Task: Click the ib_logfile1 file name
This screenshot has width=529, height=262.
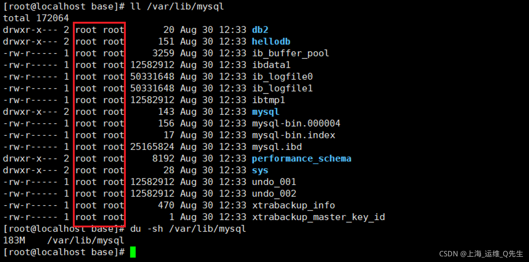Action: tap(282, 88)
